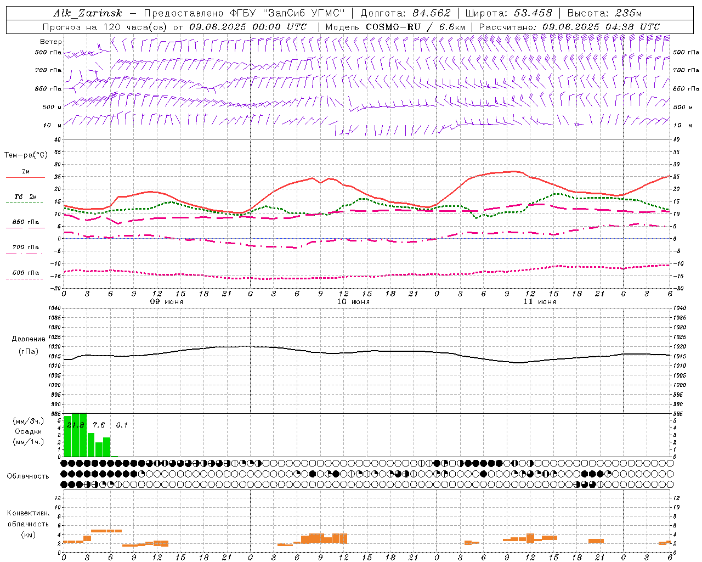Click the Долгота: 84.562 value
Viewport: 702px width, 562px height.
click(x=405, y=13)
